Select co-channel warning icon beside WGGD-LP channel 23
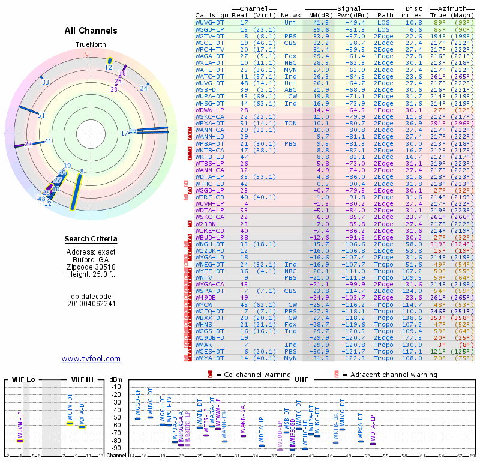This screenshot has width=480, height=461. click(191, 190)
